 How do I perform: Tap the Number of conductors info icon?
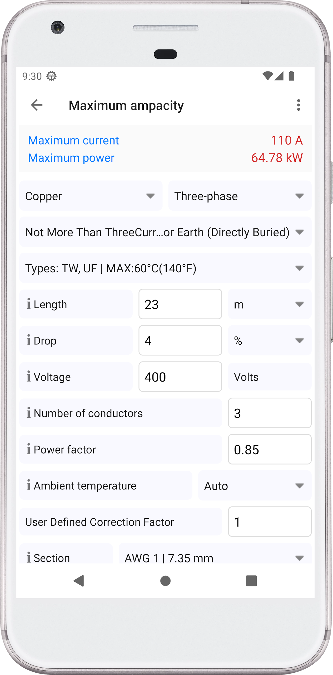[28, 413]
